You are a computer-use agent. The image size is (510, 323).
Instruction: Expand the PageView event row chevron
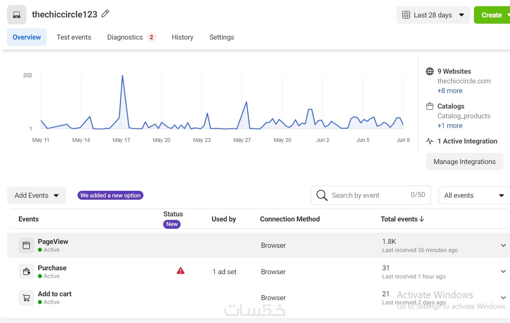(x=503, y=245)
